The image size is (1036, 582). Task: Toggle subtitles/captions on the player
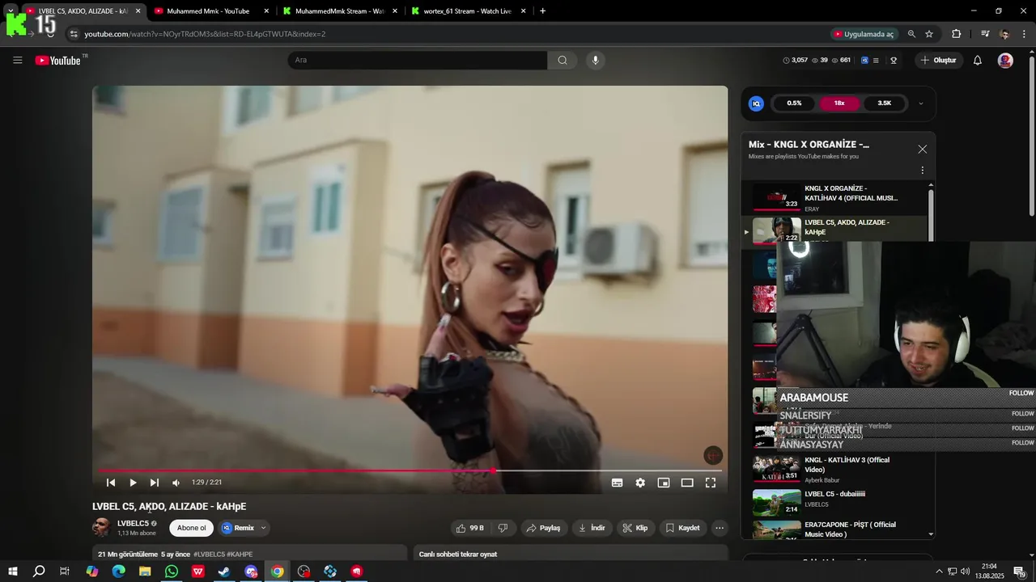(617, 483)
